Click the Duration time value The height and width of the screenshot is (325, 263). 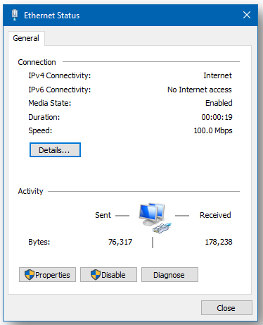pos(217,117)
